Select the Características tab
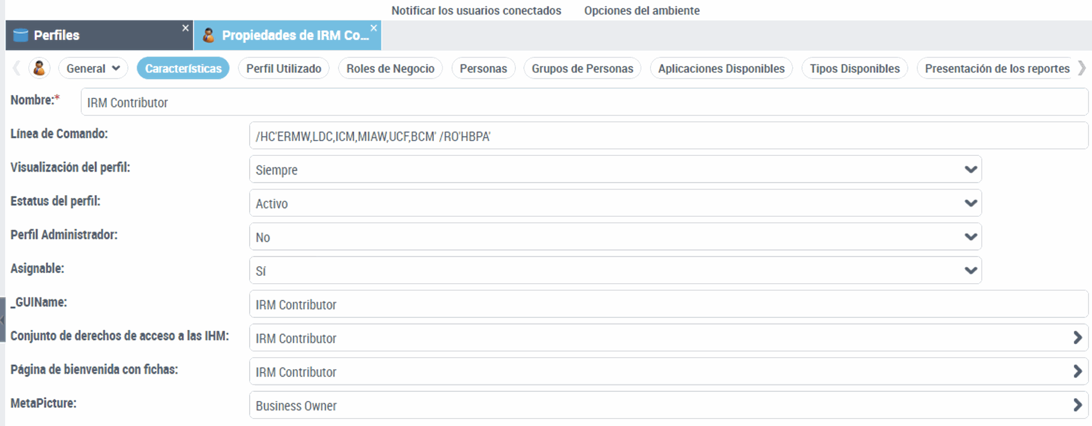 pyautogui.click(x=183, y=68)
